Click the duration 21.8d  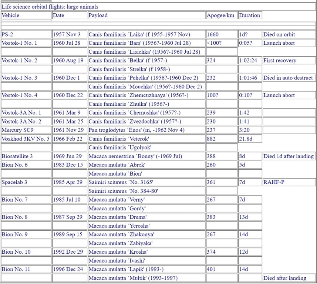coord(250,139)
